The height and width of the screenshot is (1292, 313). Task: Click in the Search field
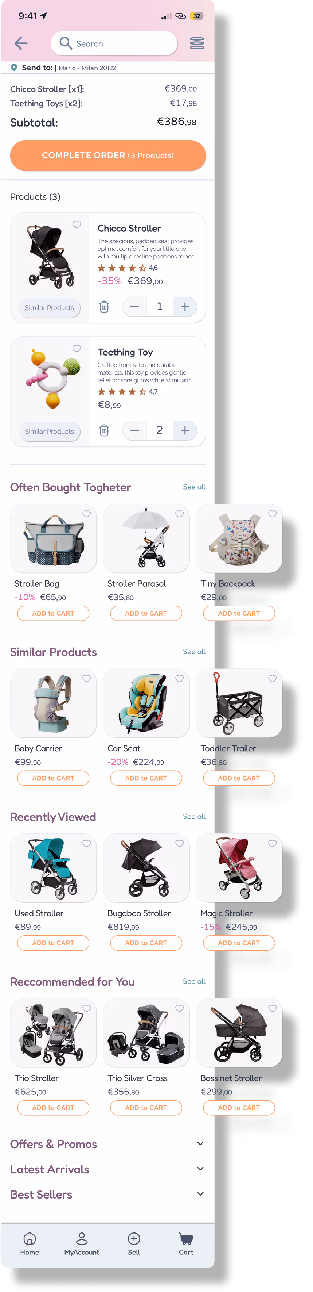point(114,43)
